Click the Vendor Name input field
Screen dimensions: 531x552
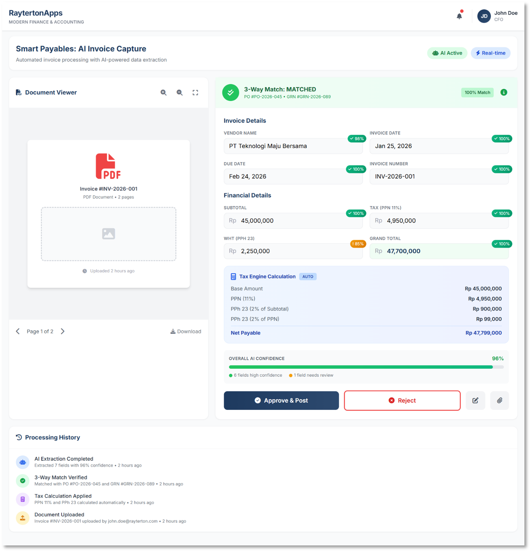293,146
